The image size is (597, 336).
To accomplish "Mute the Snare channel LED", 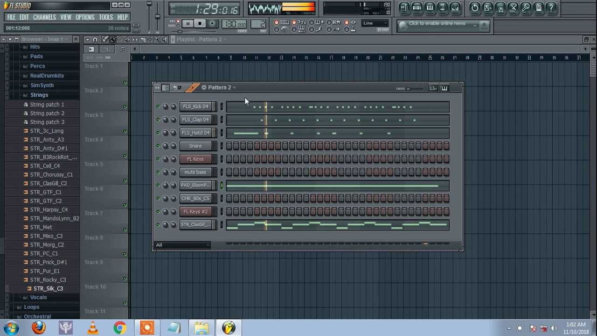I will point(158,146).
